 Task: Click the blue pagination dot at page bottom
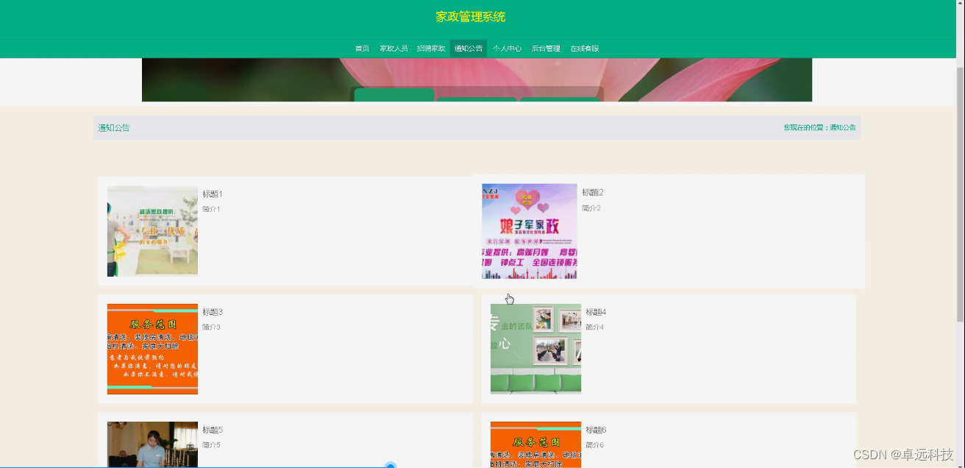coord(391,465)
